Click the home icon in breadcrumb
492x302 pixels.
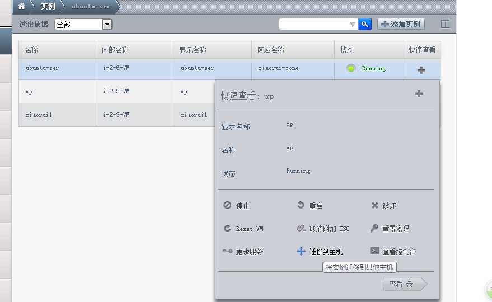coord(21,6)
